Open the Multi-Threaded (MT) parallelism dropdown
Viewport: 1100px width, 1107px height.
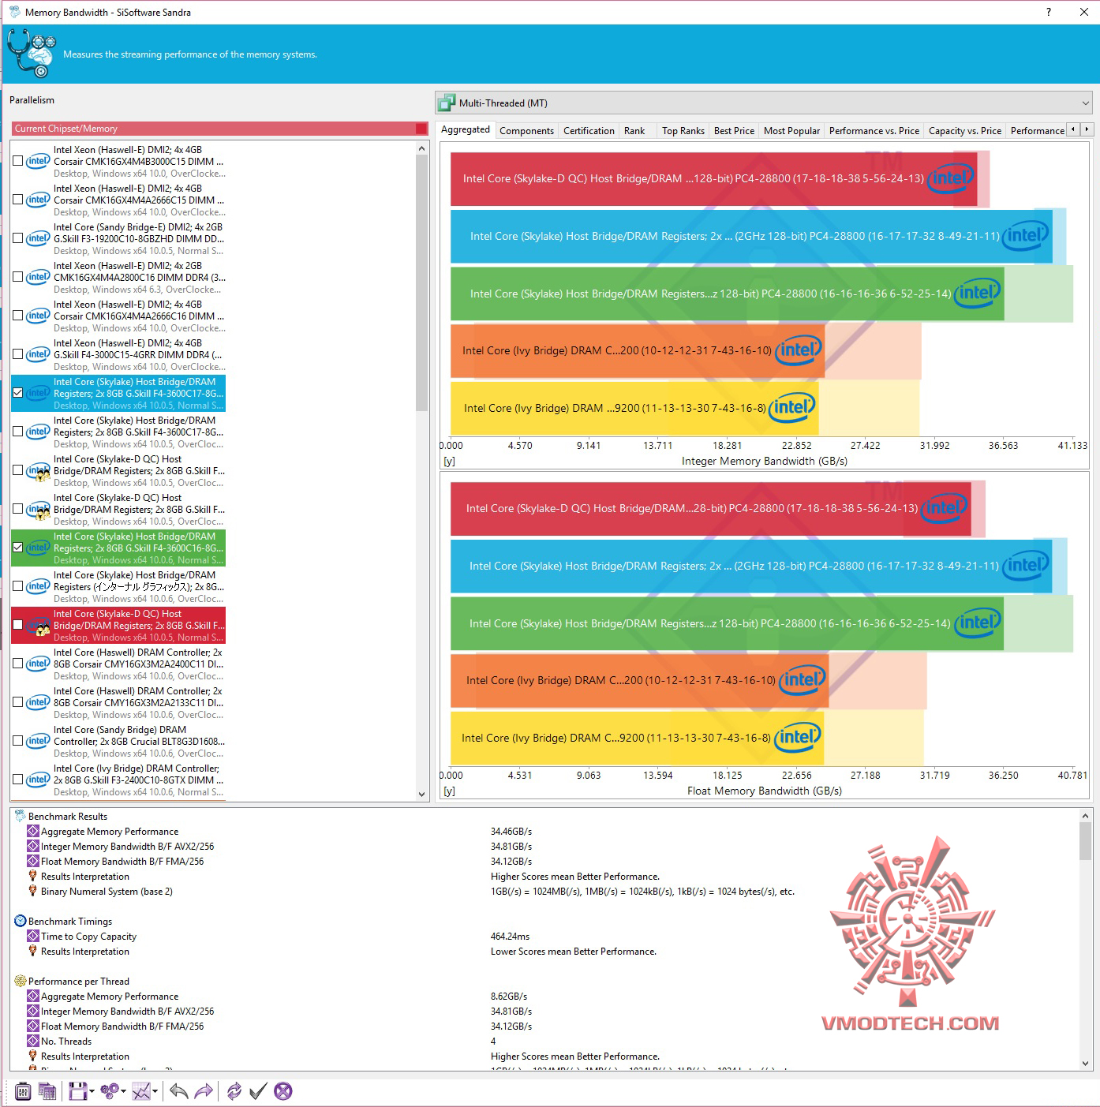[x=764, y=103]
